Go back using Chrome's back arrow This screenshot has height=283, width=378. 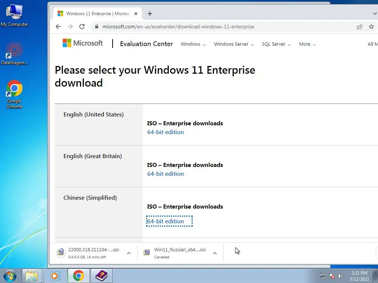tap(58, 27)
